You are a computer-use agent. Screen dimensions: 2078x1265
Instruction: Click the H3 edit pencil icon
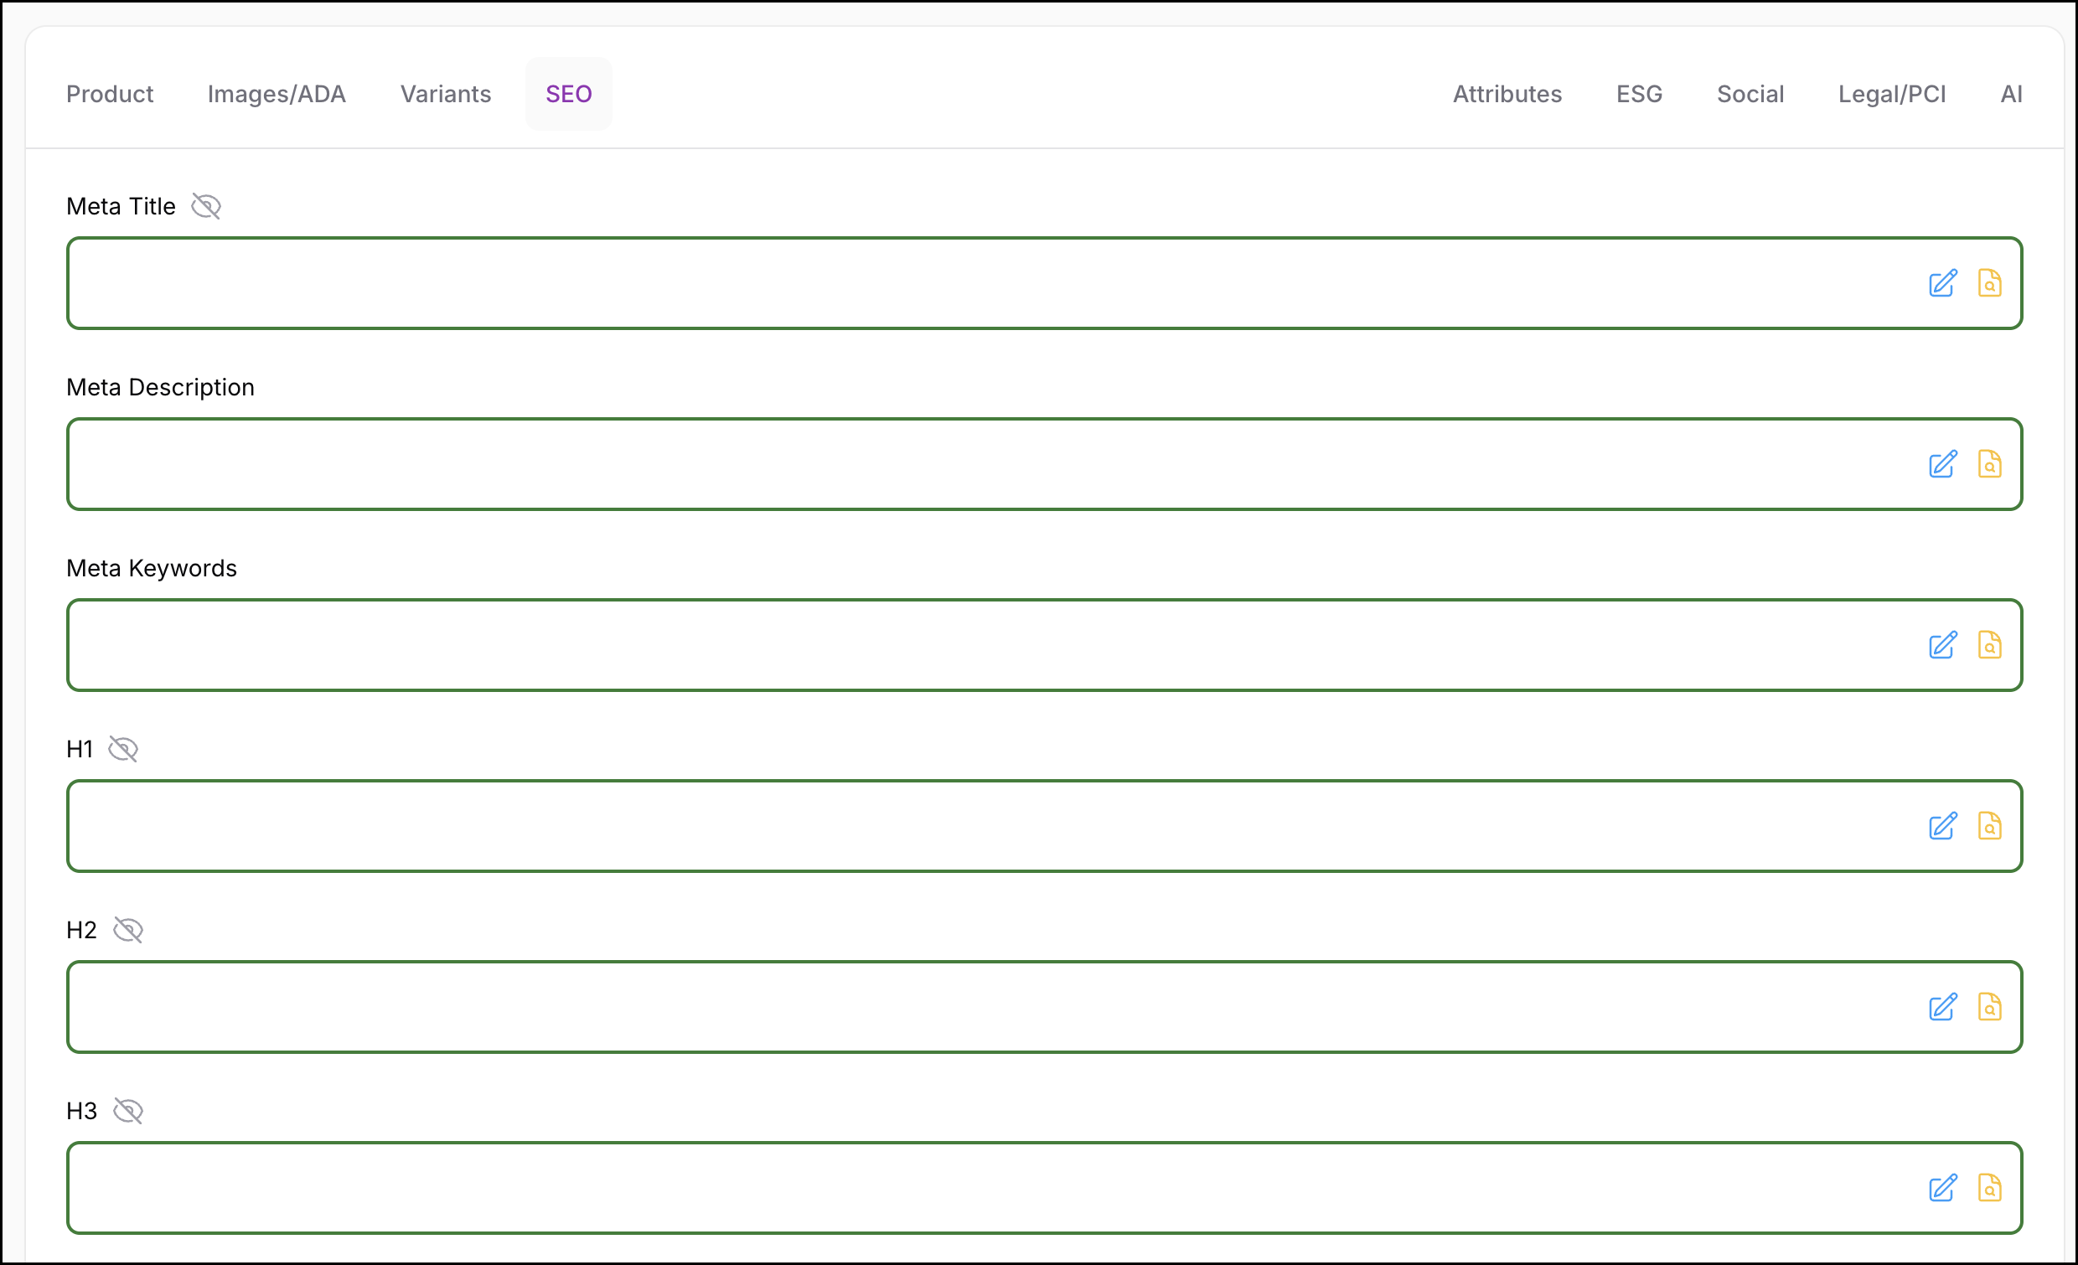coord(1942,1188)
